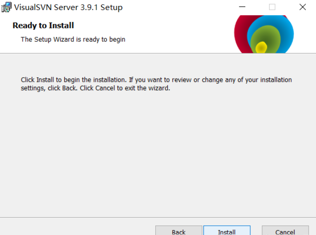Go Back to previous setup step
The height and width of the screenshot is (235, 316).
tap(179, 230)
